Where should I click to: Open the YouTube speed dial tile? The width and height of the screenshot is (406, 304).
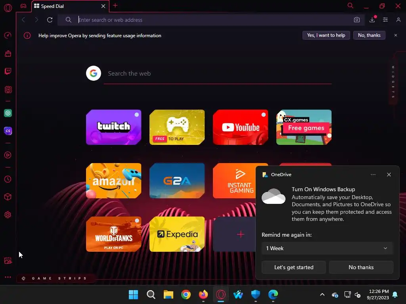pyautogui.click(x=241, y=127)
